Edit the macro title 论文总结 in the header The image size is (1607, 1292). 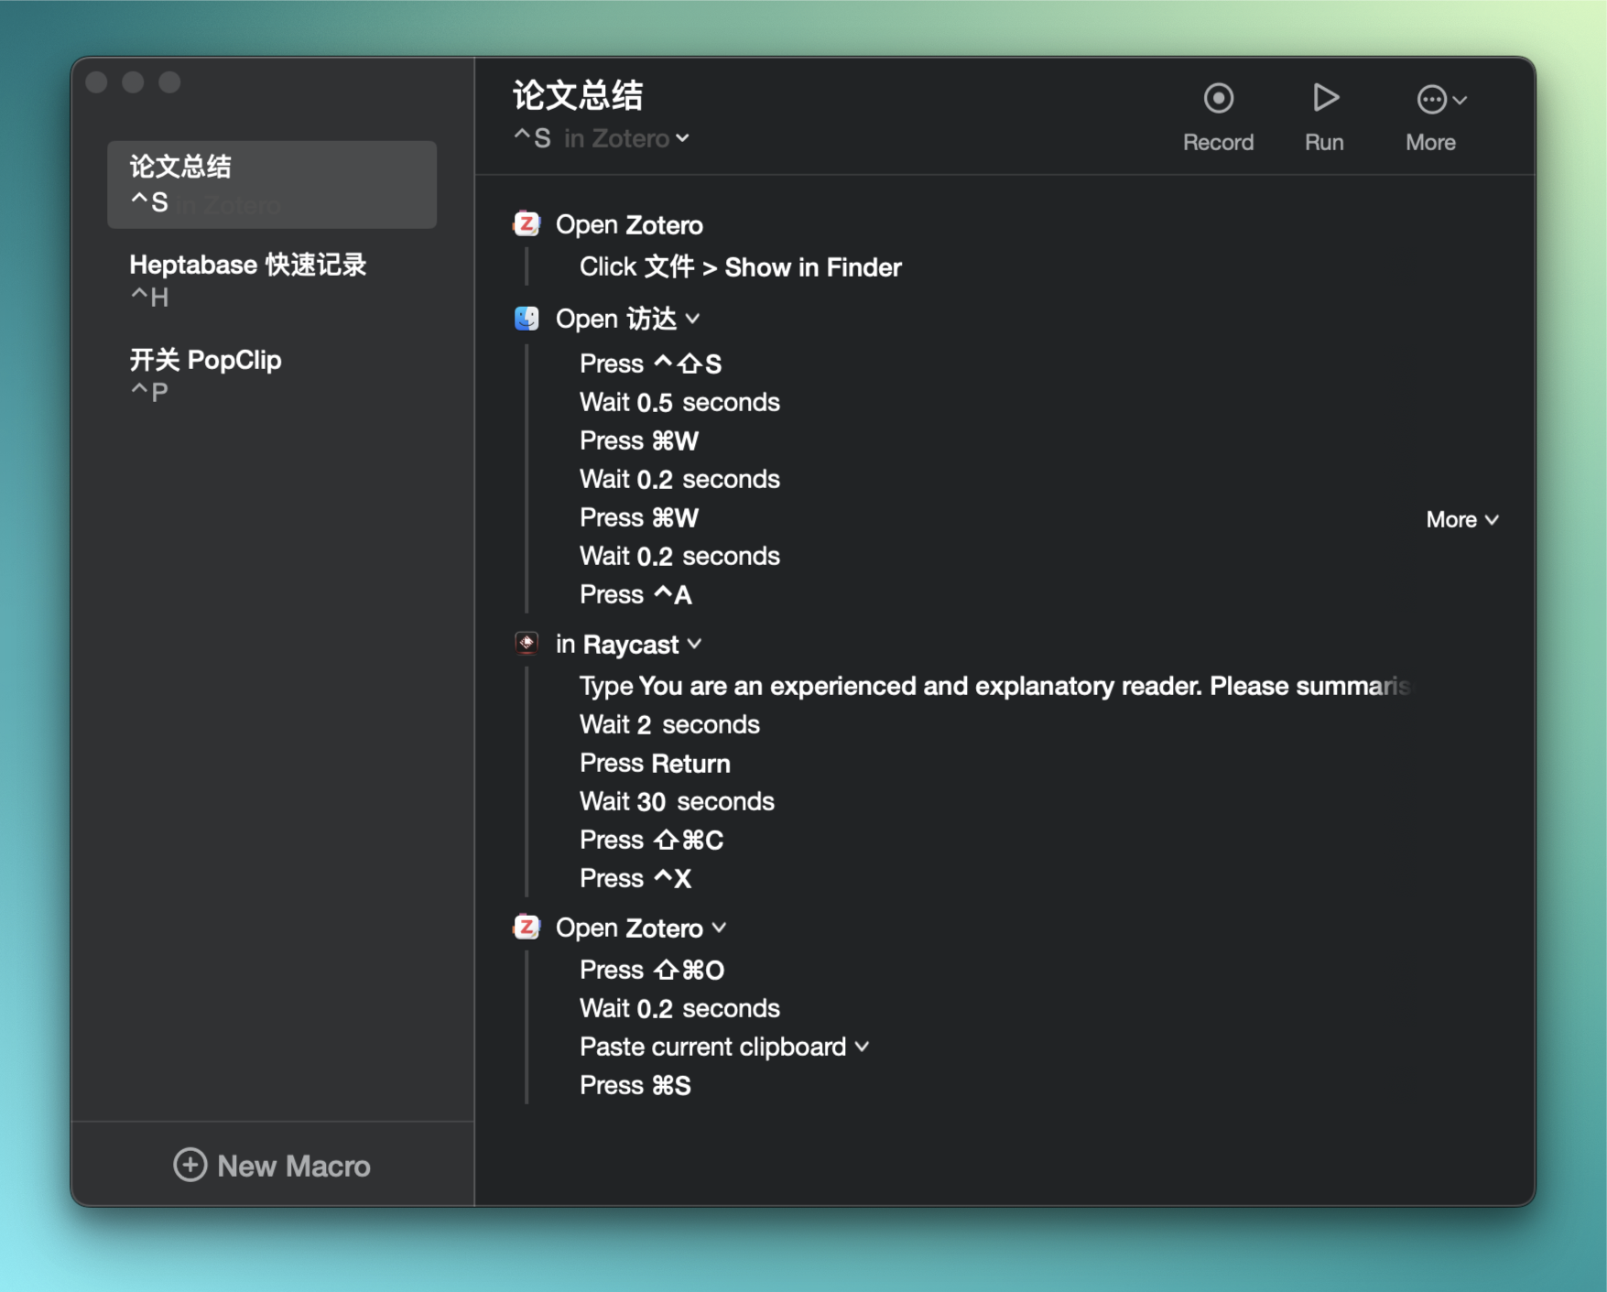pos(578,95)
